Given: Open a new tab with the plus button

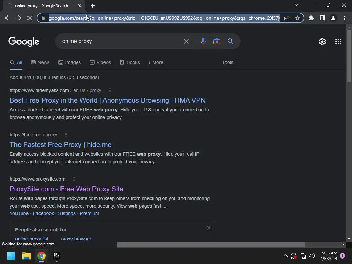Looking at the screenshot, I should pyautogui.click(x=93, y=6).
